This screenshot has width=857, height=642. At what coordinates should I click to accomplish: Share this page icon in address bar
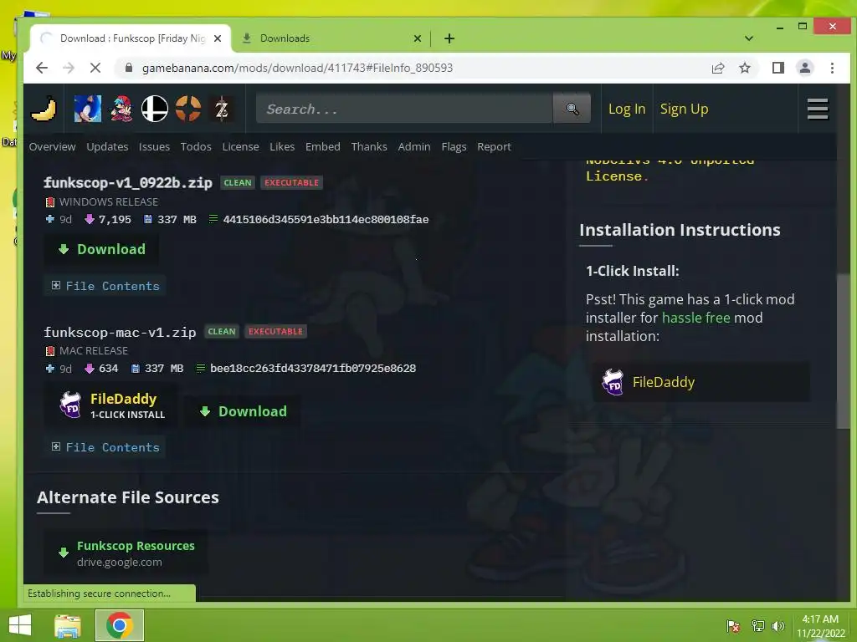pos(717,68)
